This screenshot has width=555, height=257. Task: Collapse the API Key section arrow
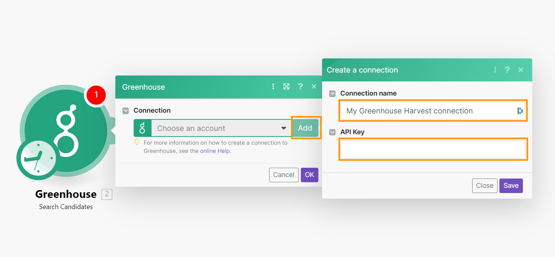point(332,132)
